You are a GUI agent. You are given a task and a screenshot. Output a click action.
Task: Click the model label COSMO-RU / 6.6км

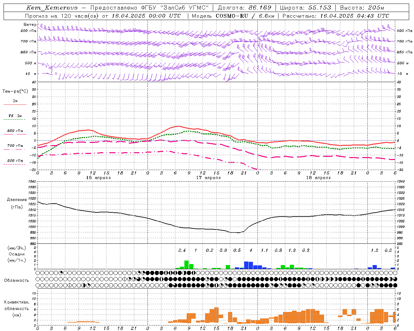[245, 16]
